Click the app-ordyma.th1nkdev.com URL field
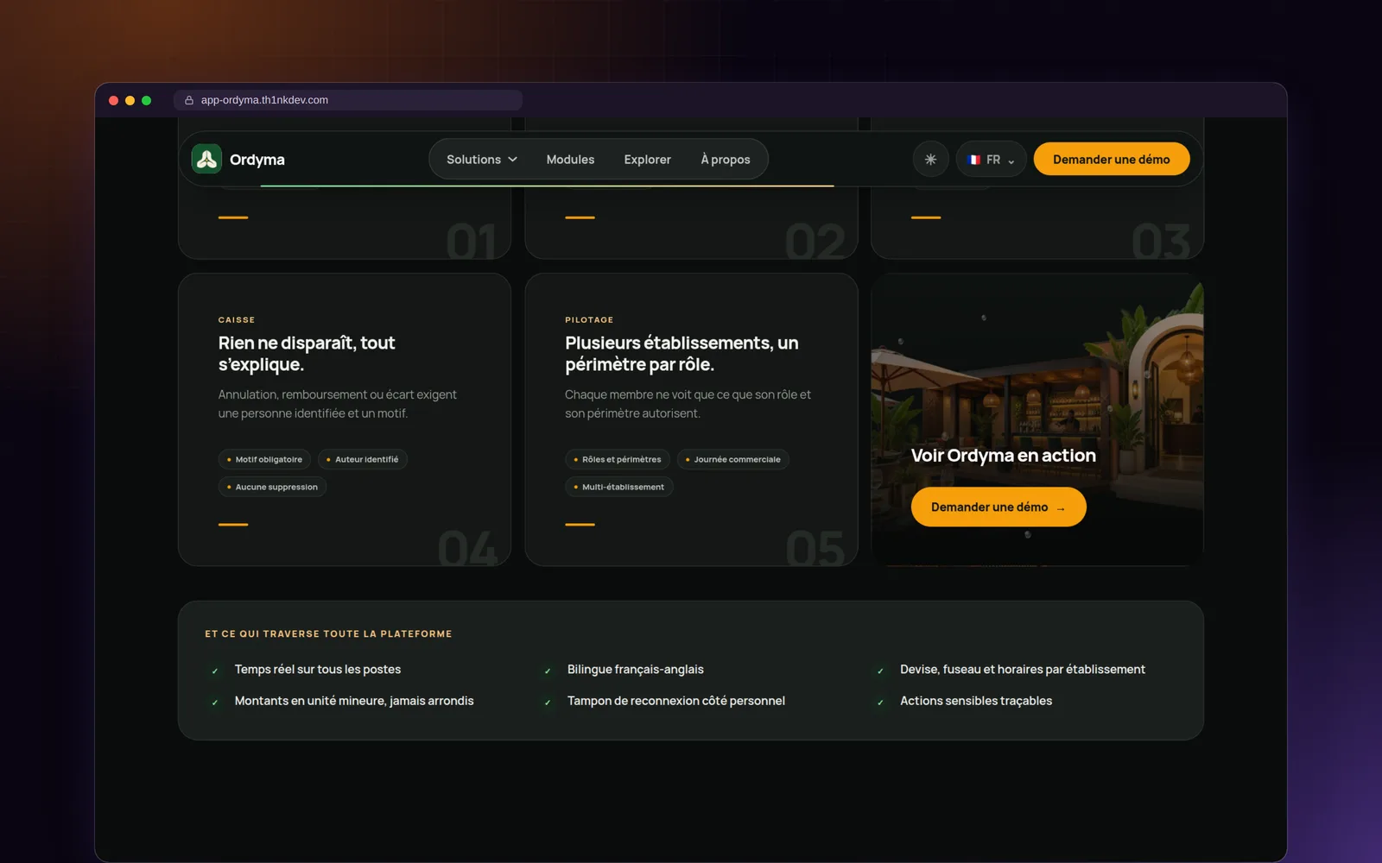Viewport: 1382px width, 863px height. (x=348, y=100)
